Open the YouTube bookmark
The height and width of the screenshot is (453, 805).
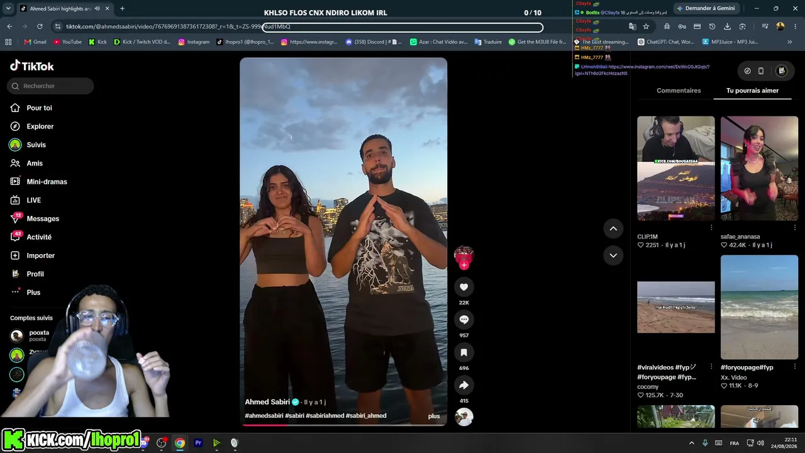click(x=67, y=42)
